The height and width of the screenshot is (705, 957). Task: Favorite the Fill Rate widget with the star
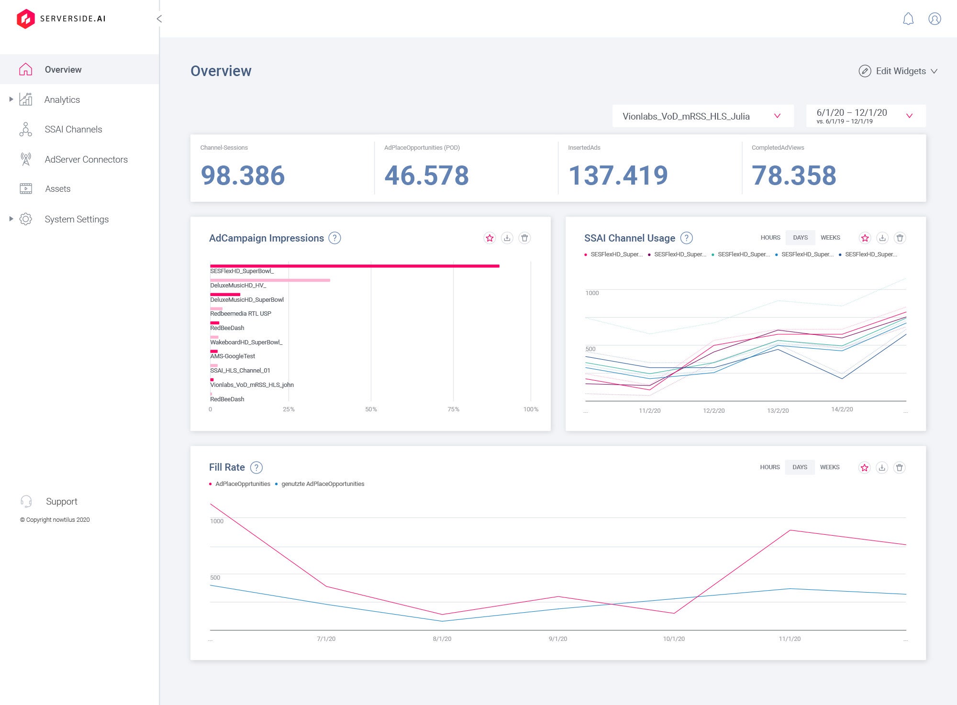tap(865, 467)
